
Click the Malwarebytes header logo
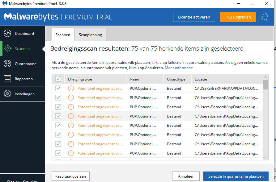(x=31, y=17)
